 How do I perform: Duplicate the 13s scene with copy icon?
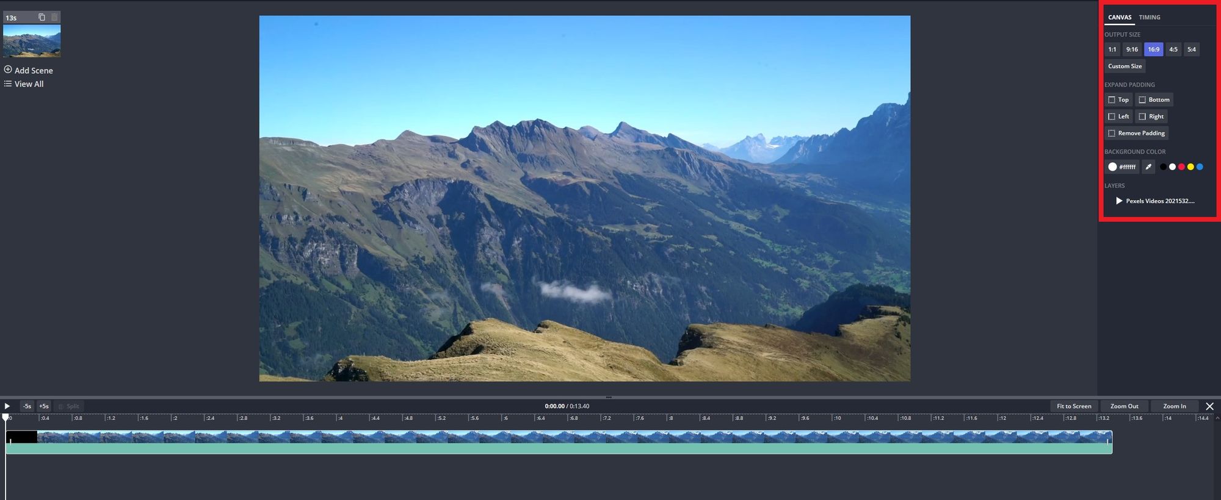click(42, 17)
